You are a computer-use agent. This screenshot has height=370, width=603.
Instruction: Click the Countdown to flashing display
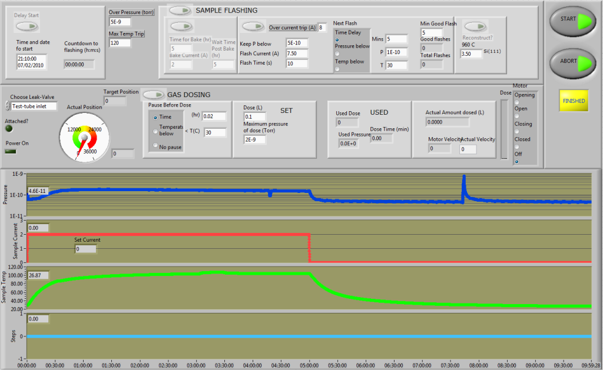79,65
